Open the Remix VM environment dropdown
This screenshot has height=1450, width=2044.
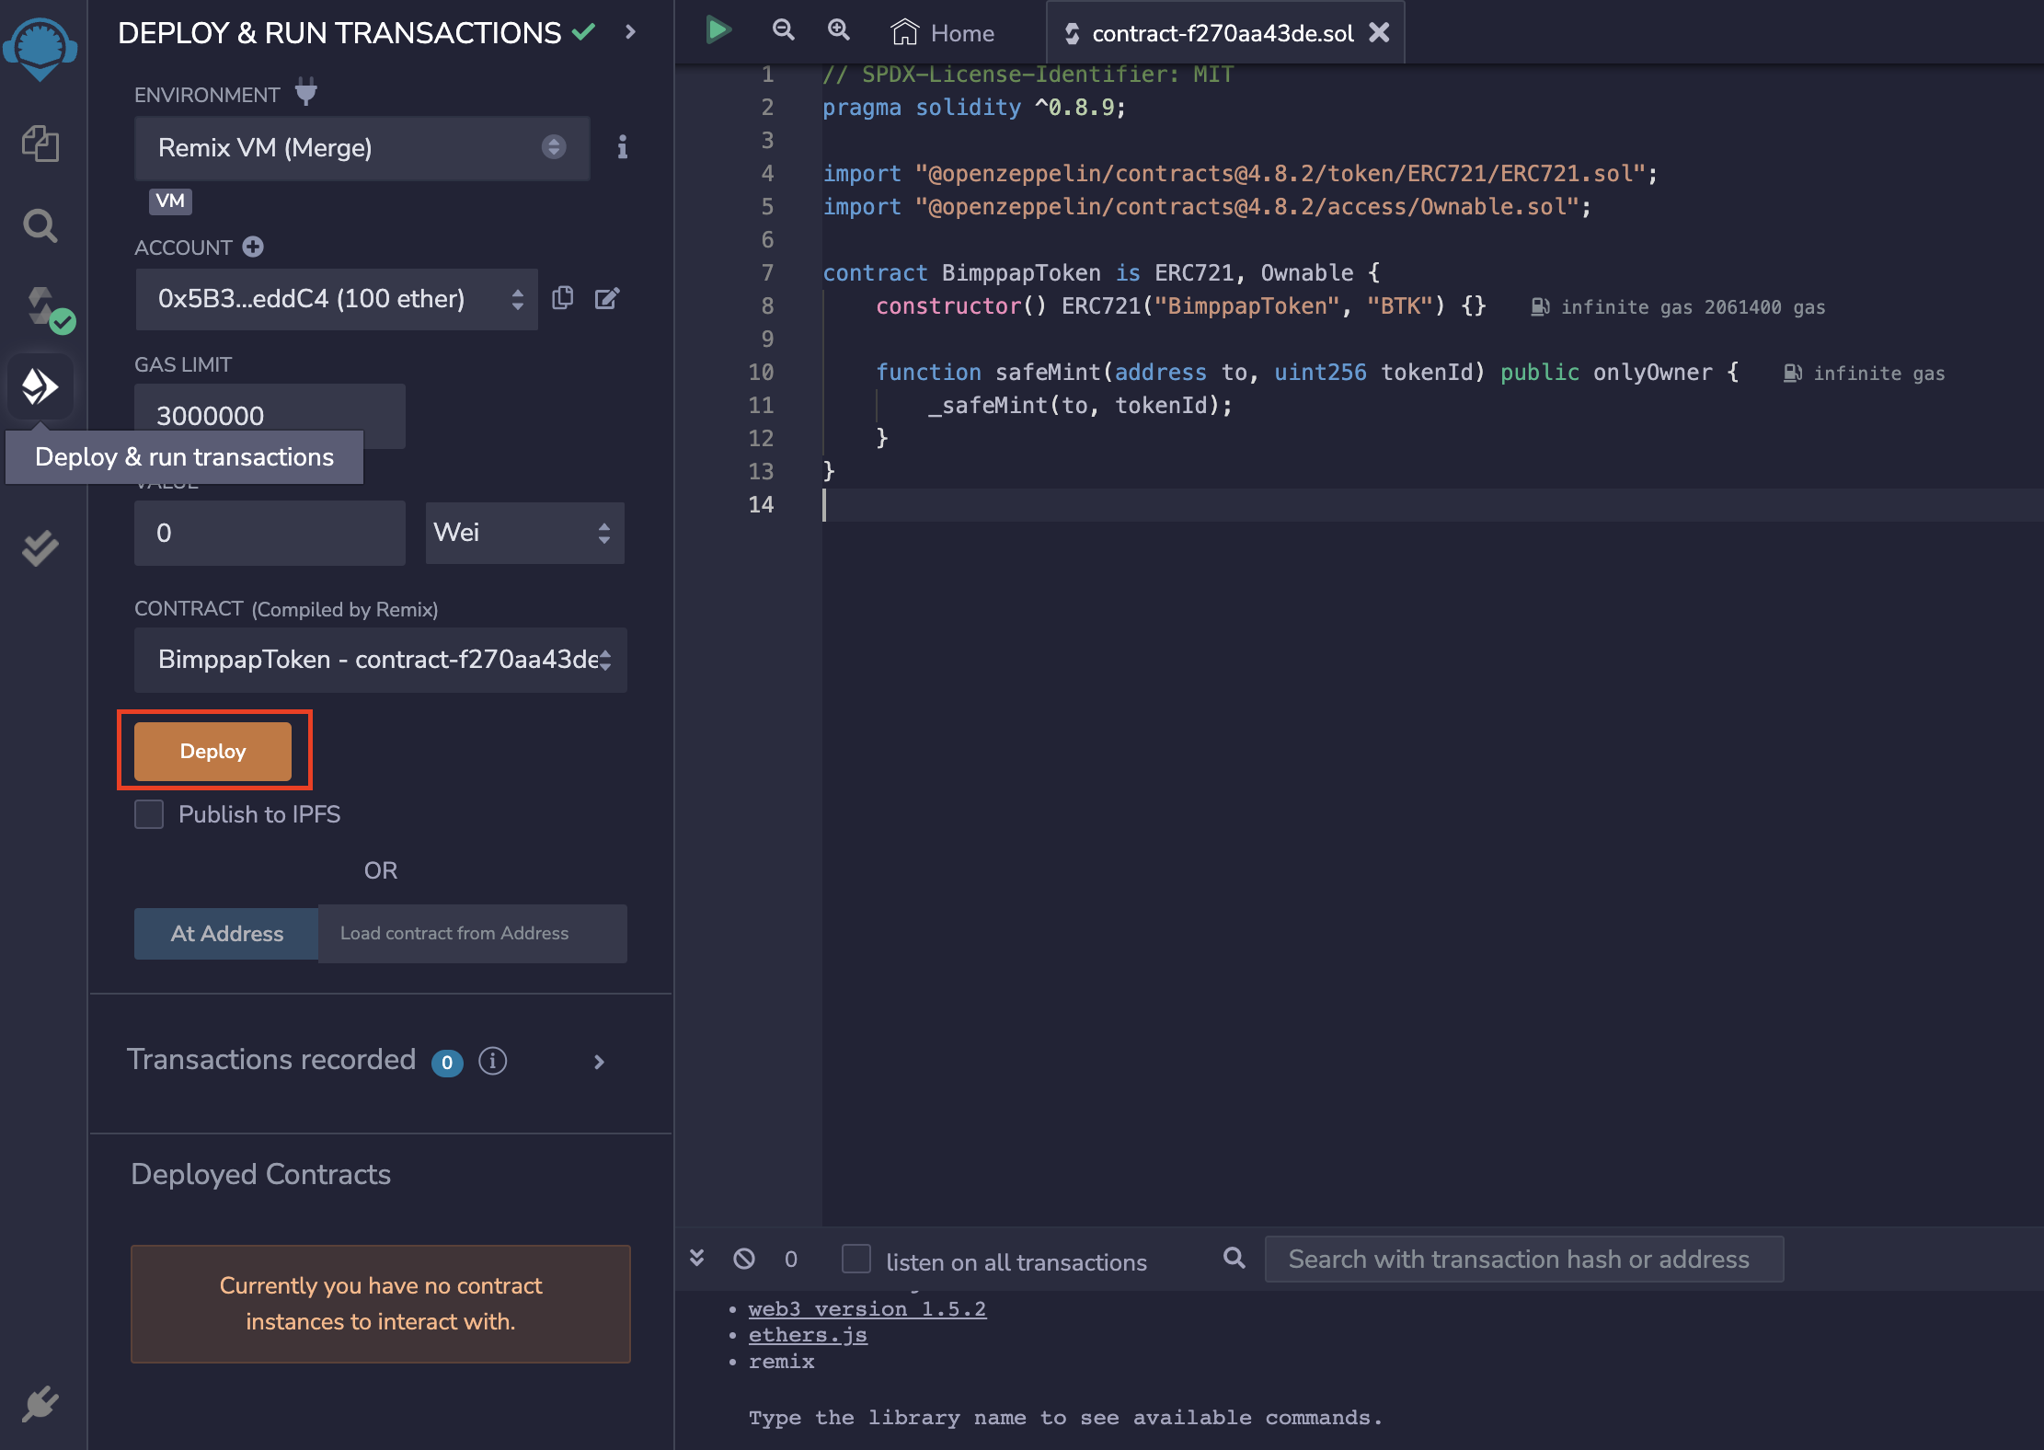tap(362, 148)
